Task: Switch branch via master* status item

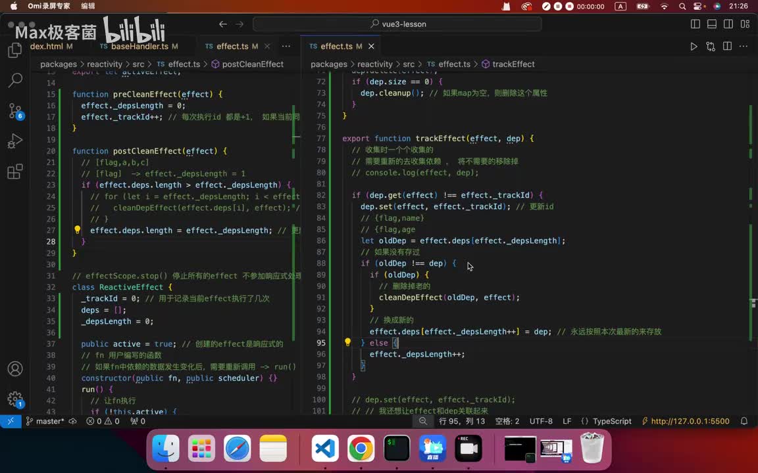Action: [x=45, y=421]
